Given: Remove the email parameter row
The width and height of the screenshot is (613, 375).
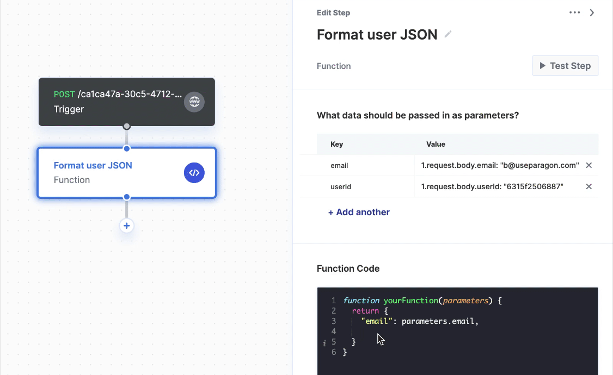Looking at the screenshot, I should point(589,165).
